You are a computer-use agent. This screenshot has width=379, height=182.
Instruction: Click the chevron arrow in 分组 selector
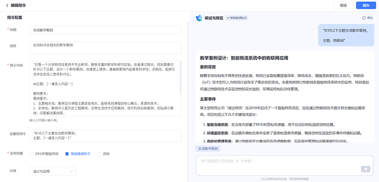coord(72,171)
